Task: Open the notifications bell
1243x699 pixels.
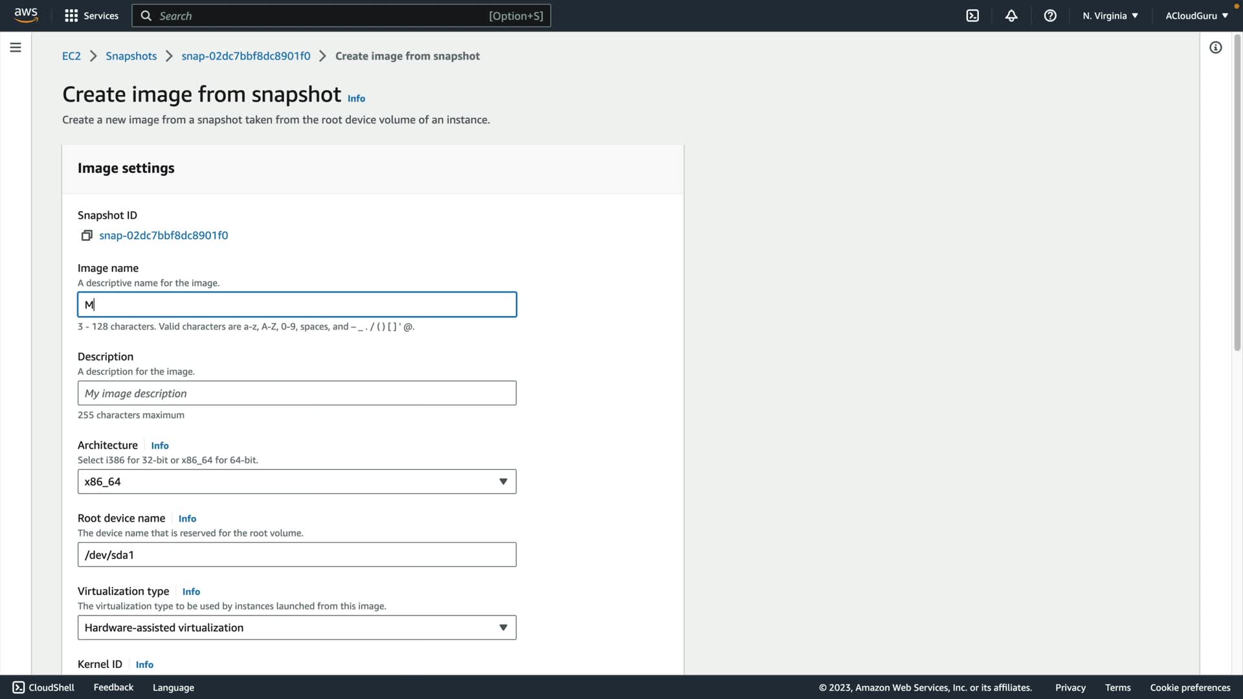Action: click(x=1011, y=16)
